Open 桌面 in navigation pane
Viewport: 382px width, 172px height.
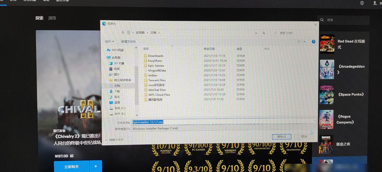tap(114, 102)
